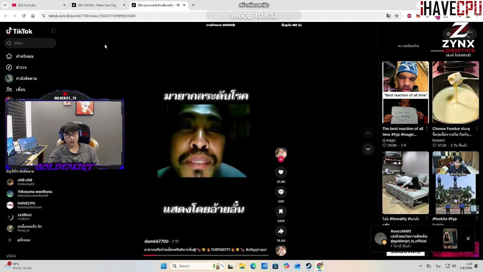Open zj.magic creator profile
The width and height of the screenshot is (483, 272).
click(x=389, y=140)
